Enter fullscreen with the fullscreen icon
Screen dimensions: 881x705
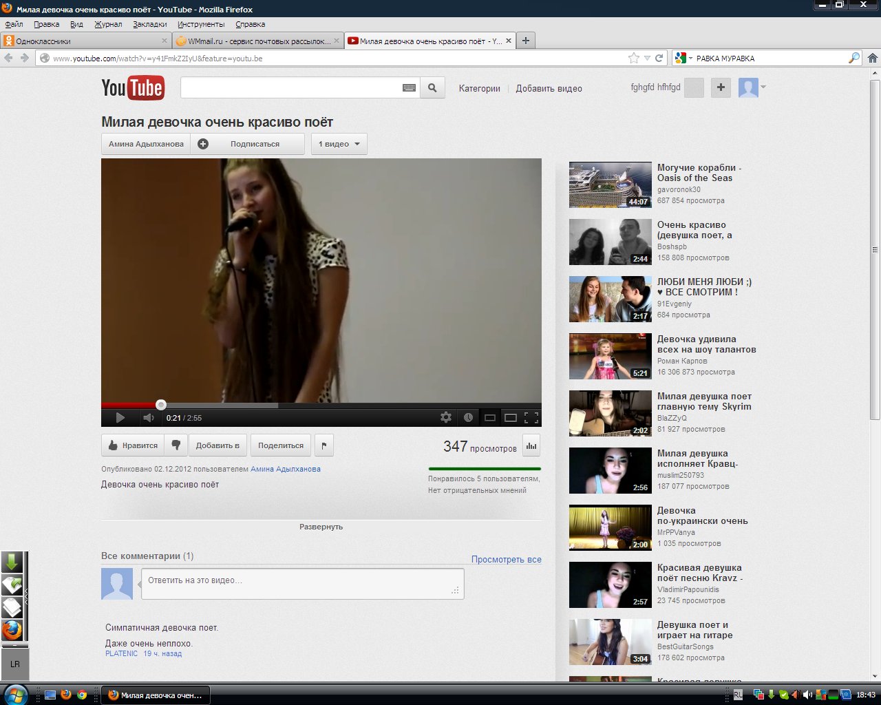(531, 417)
